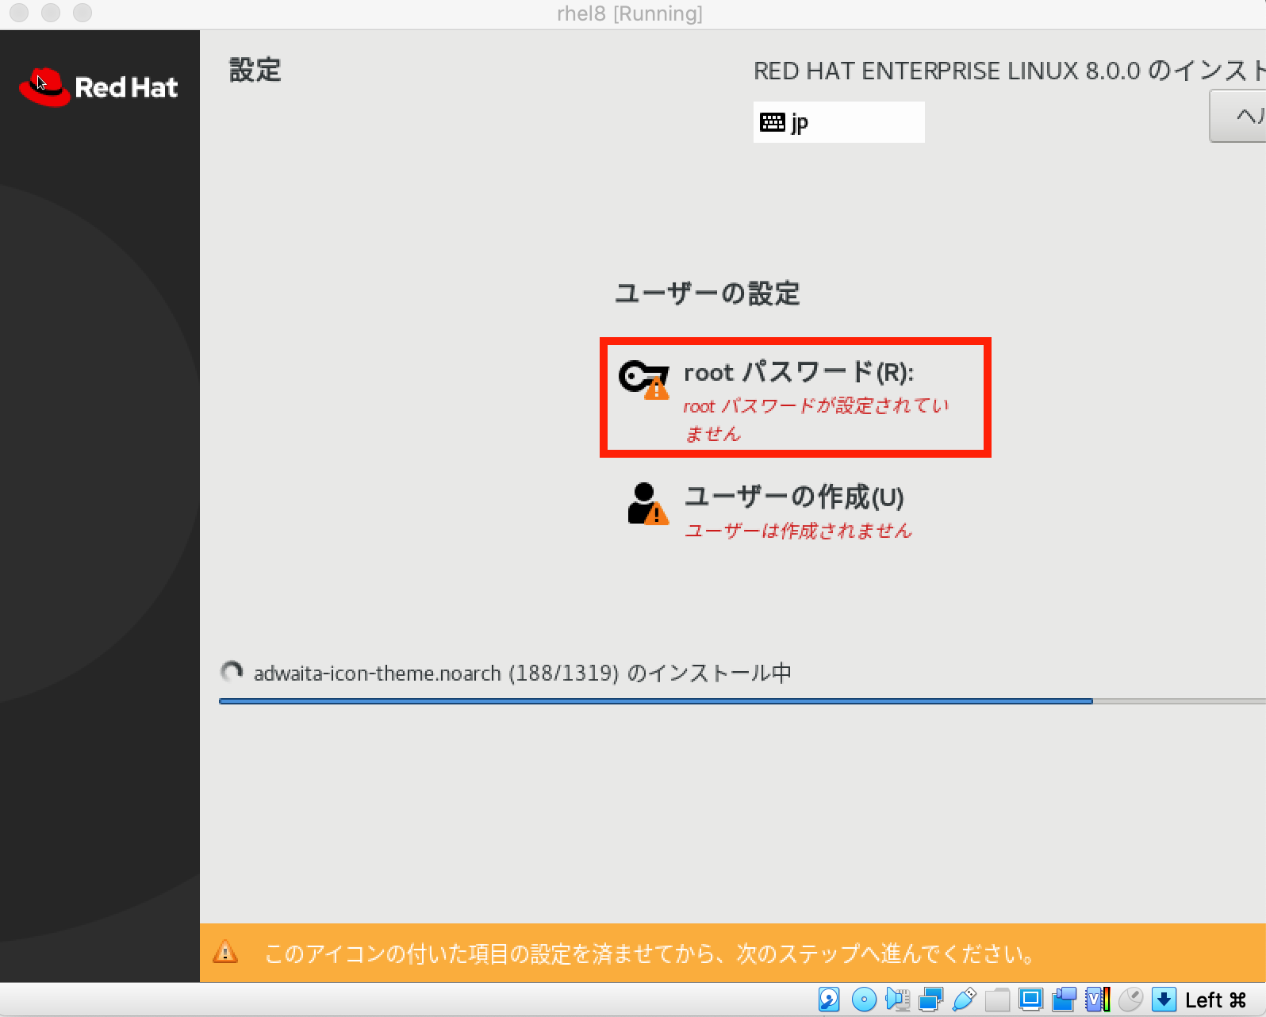Click the root password key icon
1266x1017 pixels.
643,379
